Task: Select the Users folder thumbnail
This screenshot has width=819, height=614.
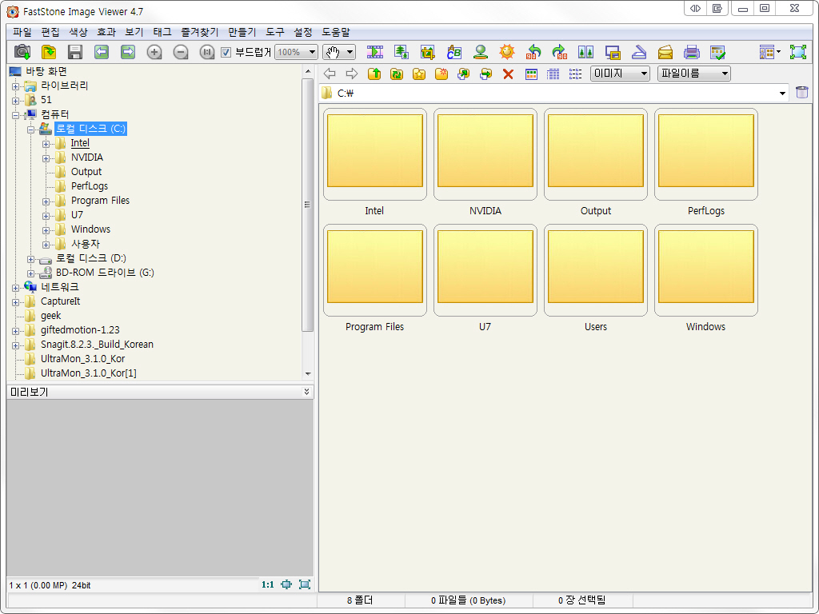Action: click(x=595, y=270)
